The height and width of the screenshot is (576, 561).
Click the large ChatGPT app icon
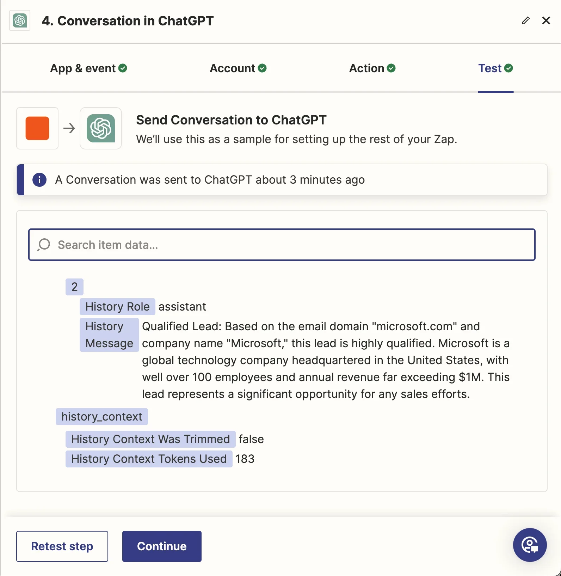point(101,128)
